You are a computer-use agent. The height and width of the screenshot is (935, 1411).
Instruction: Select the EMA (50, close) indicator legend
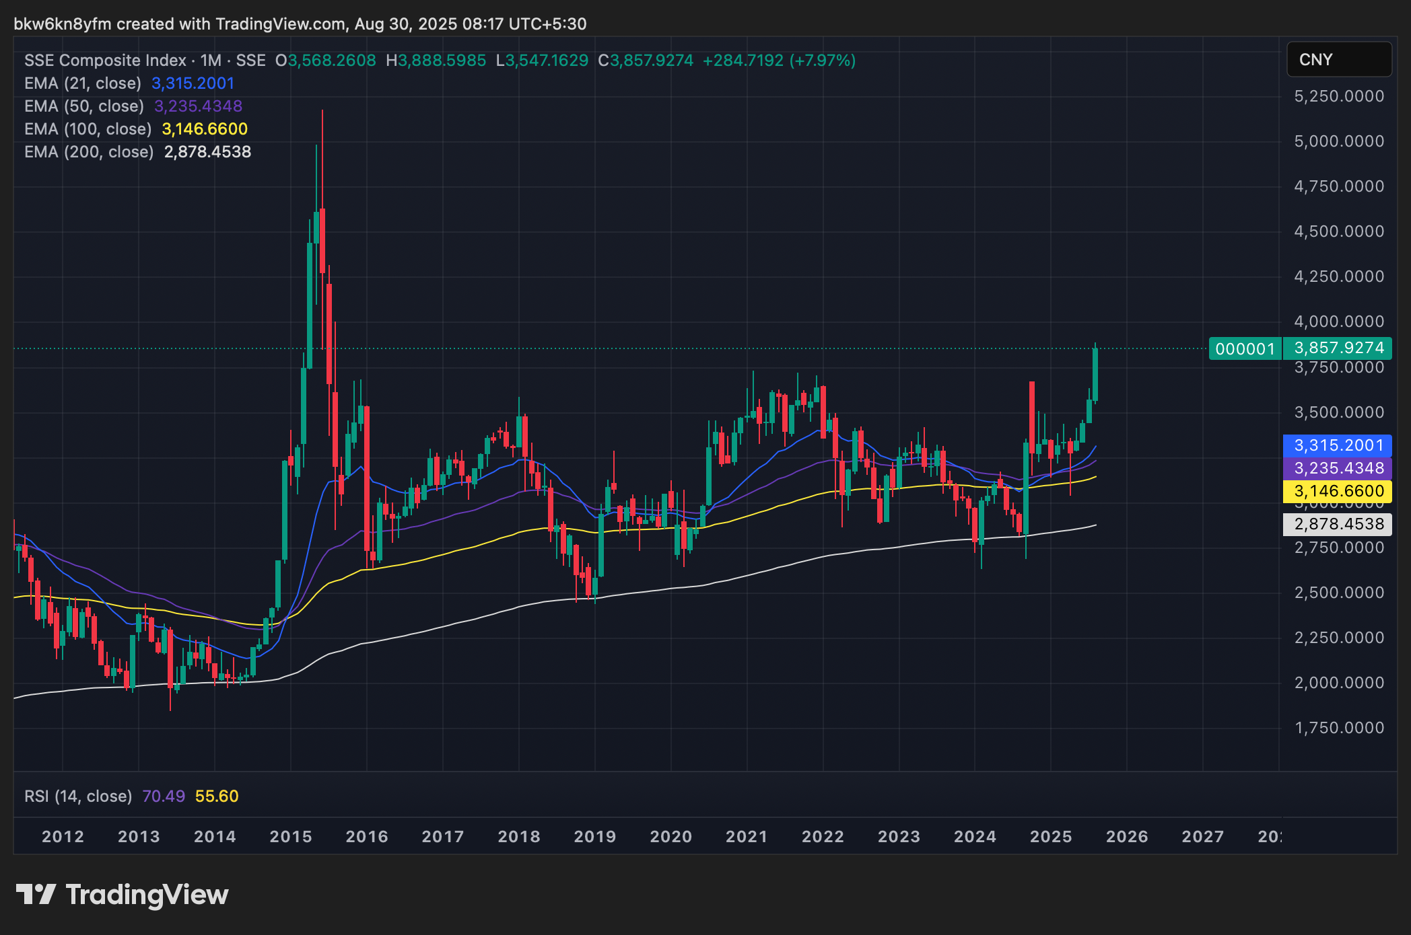pos(84,106)
